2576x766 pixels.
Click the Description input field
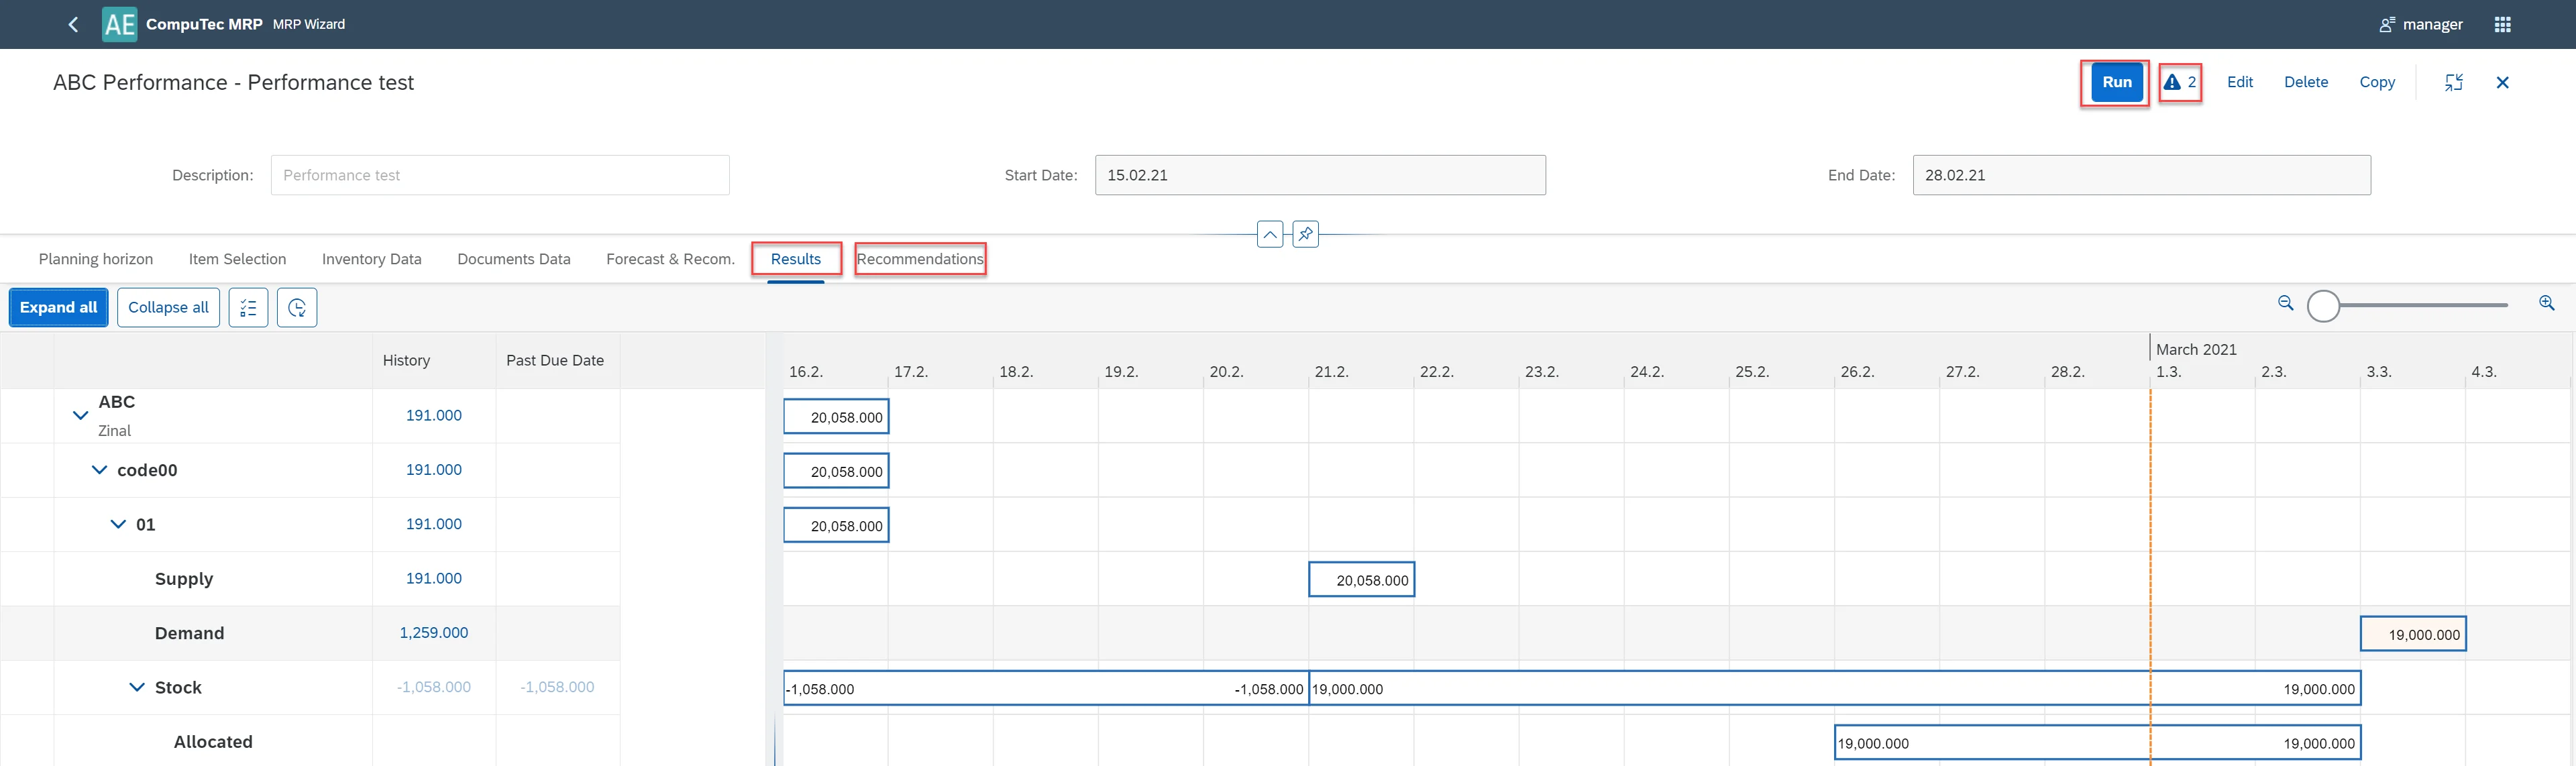(499, 175)
